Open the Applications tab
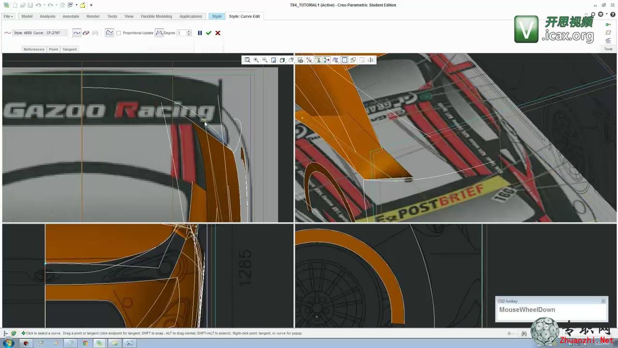618x348 pixels. tap(191, 16)
